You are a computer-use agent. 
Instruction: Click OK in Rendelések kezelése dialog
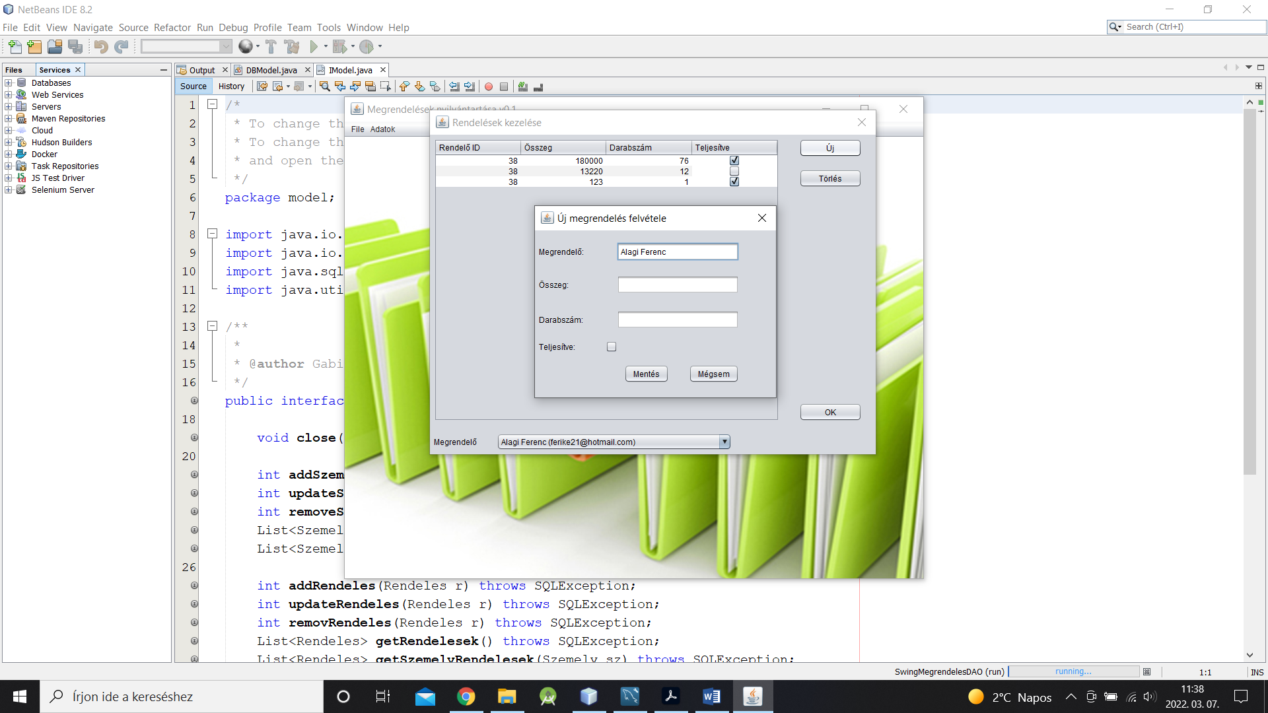[x=830, y=412]
